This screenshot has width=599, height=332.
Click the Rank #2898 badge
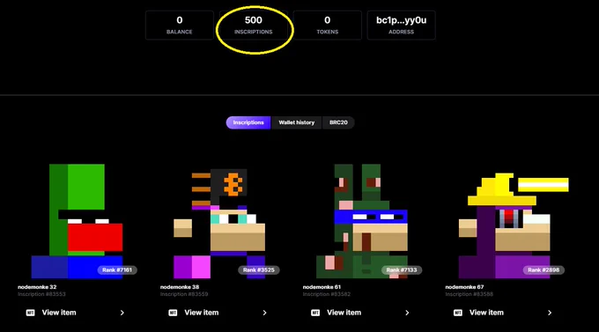pyautogui.click(x=544, y=269)
